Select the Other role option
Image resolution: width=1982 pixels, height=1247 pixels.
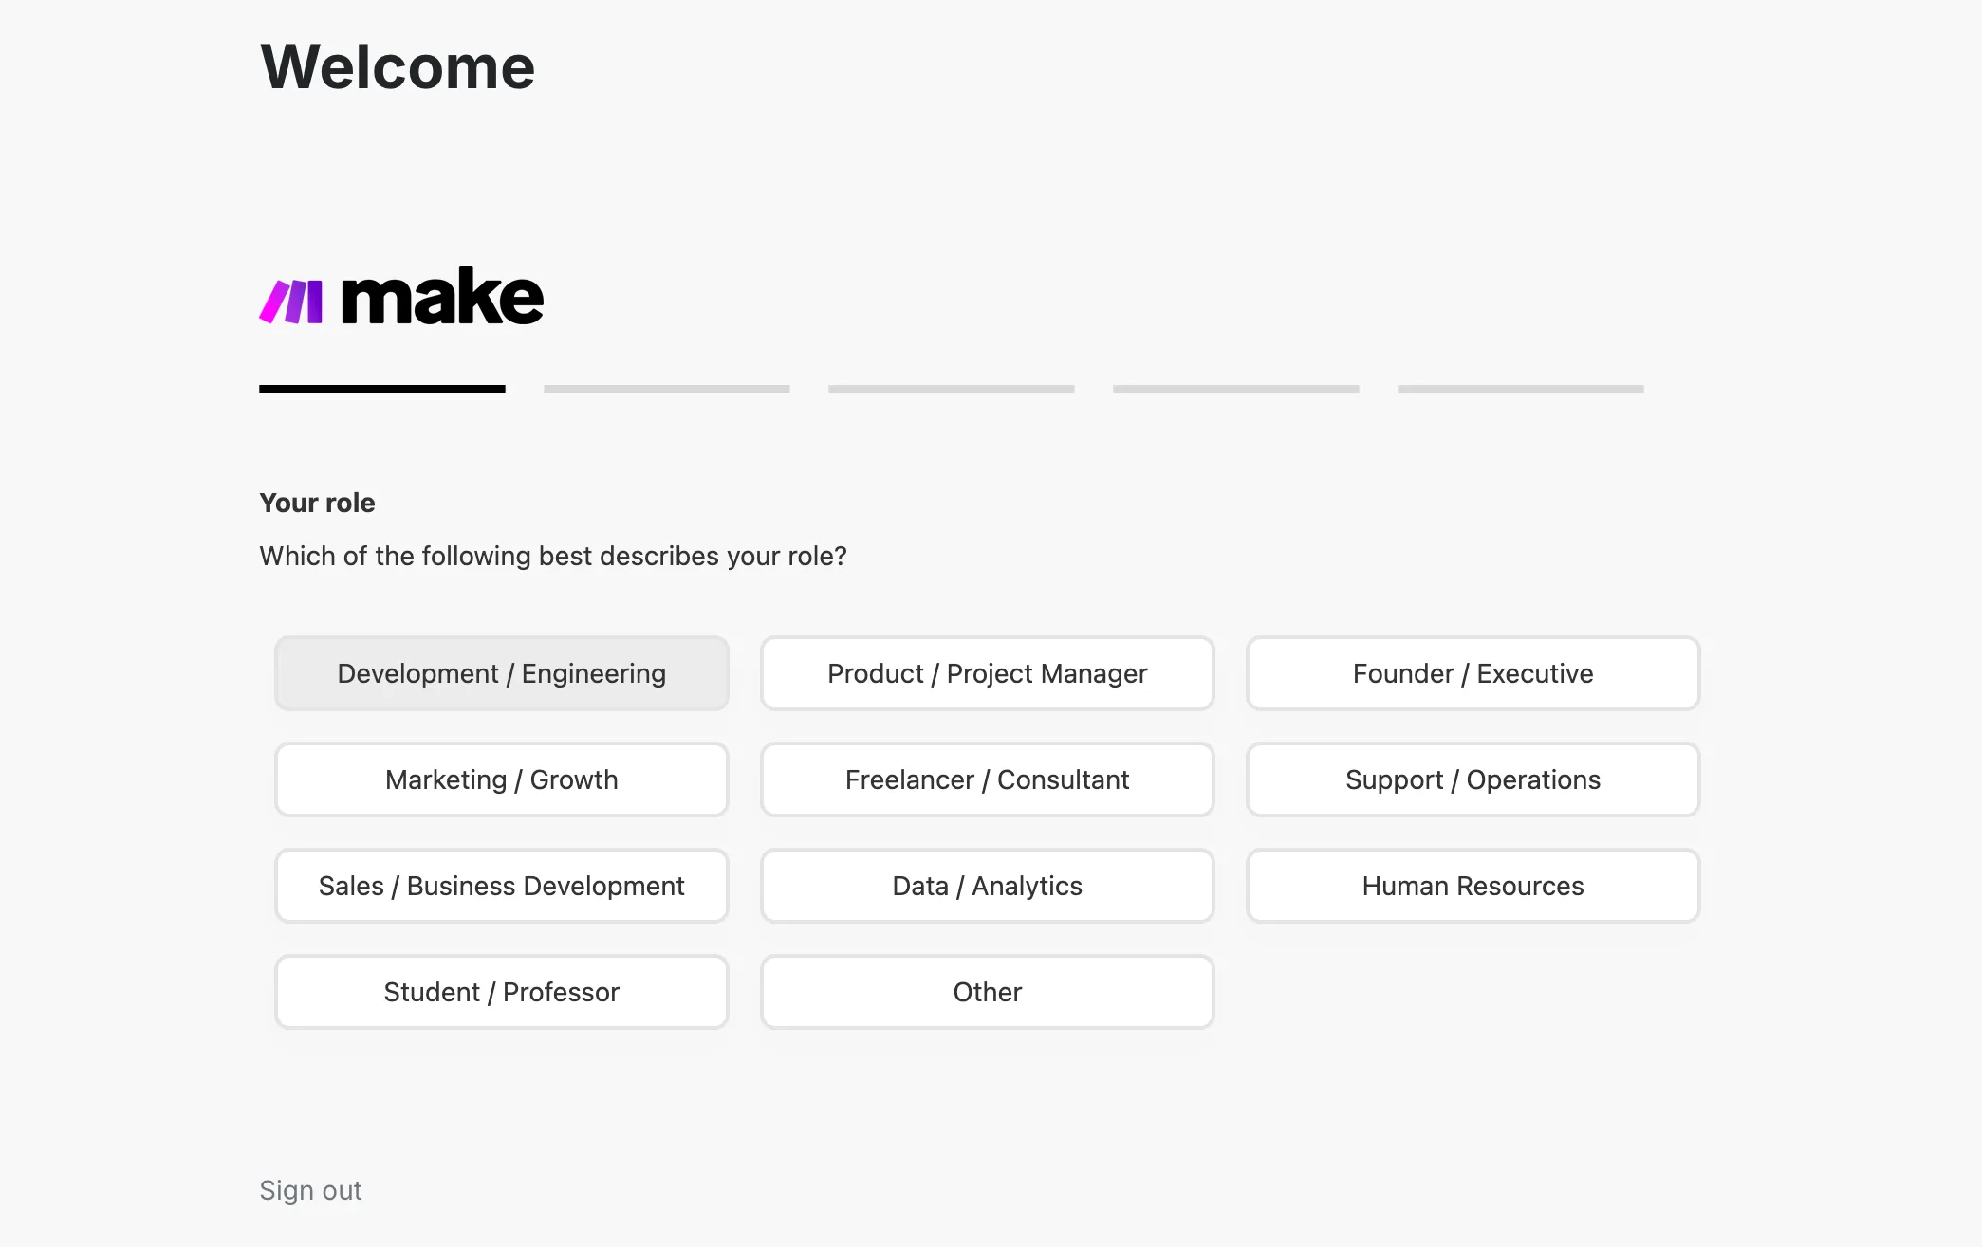[x=988, y=992]
